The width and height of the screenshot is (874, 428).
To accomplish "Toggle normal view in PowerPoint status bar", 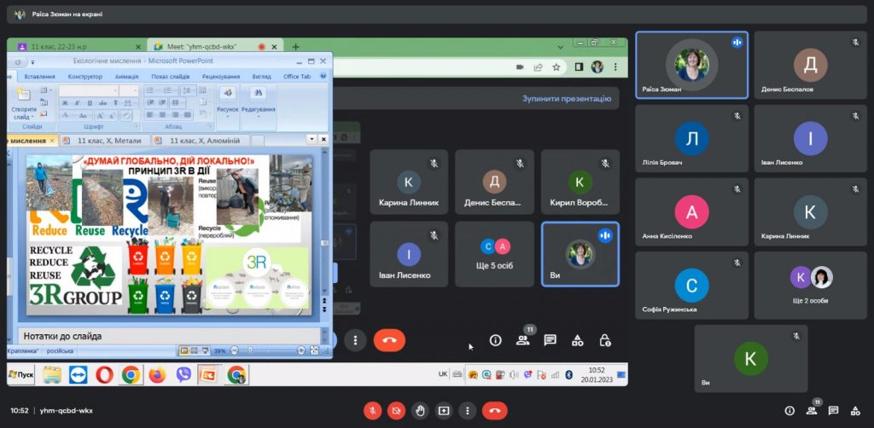I will [184, 350].
